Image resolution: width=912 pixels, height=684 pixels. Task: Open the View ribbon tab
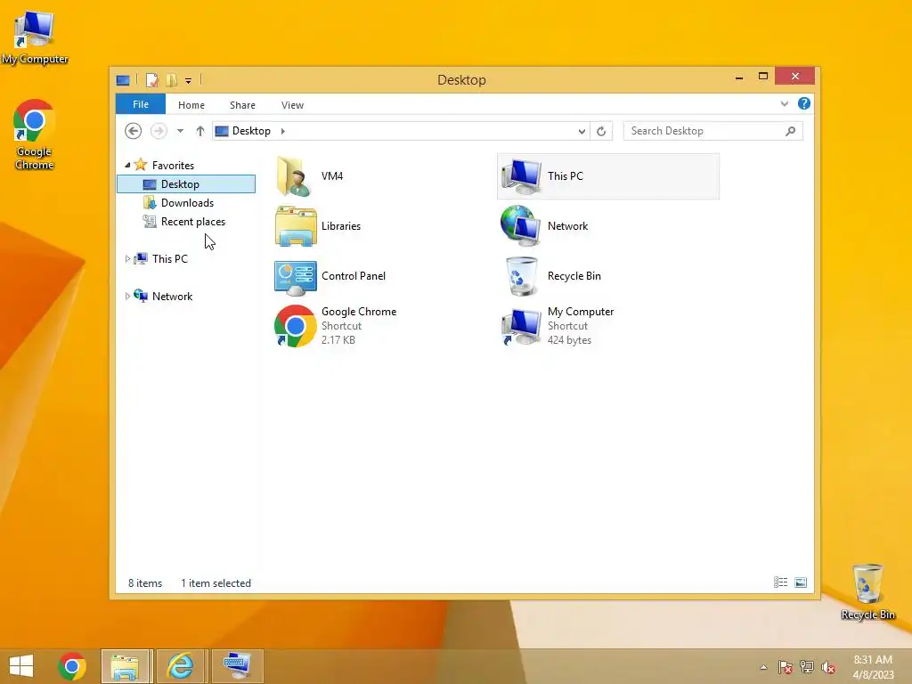[292, 105]
